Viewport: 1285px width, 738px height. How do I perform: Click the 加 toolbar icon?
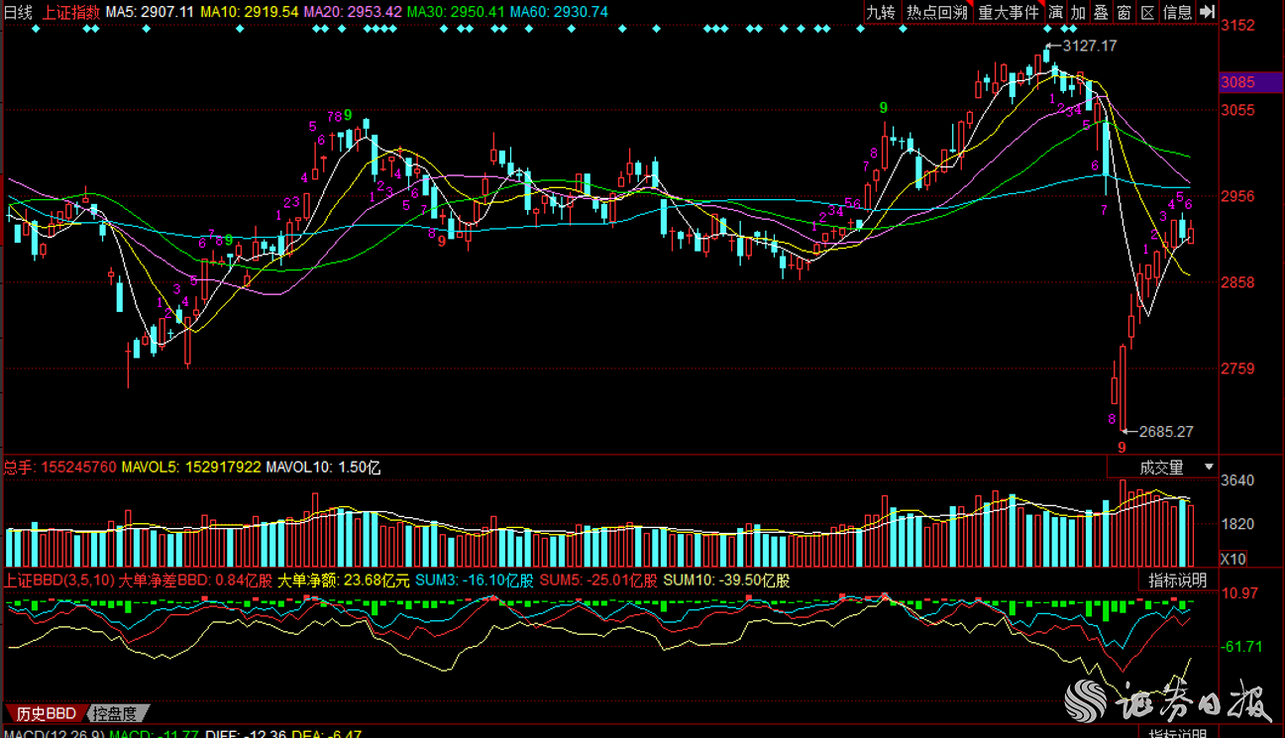[1078, 12]
